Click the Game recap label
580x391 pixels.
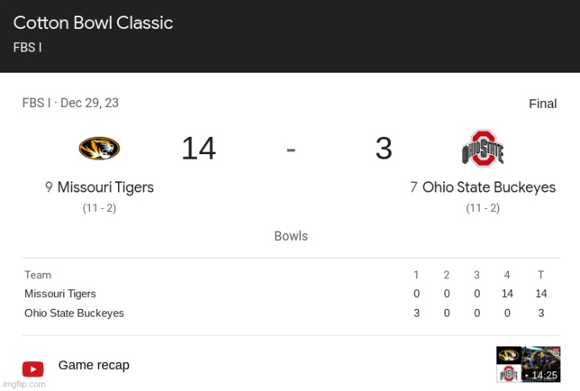pos(94,365)
